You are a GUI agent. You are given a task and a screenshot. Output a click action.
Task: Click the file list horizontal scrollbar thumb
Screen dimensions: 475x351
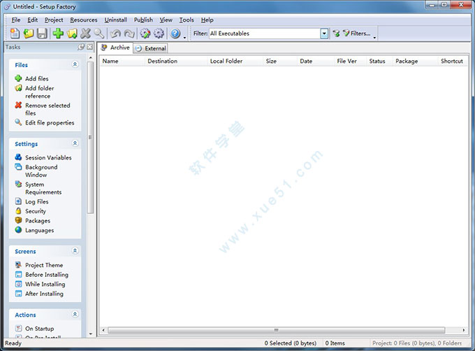277,330
